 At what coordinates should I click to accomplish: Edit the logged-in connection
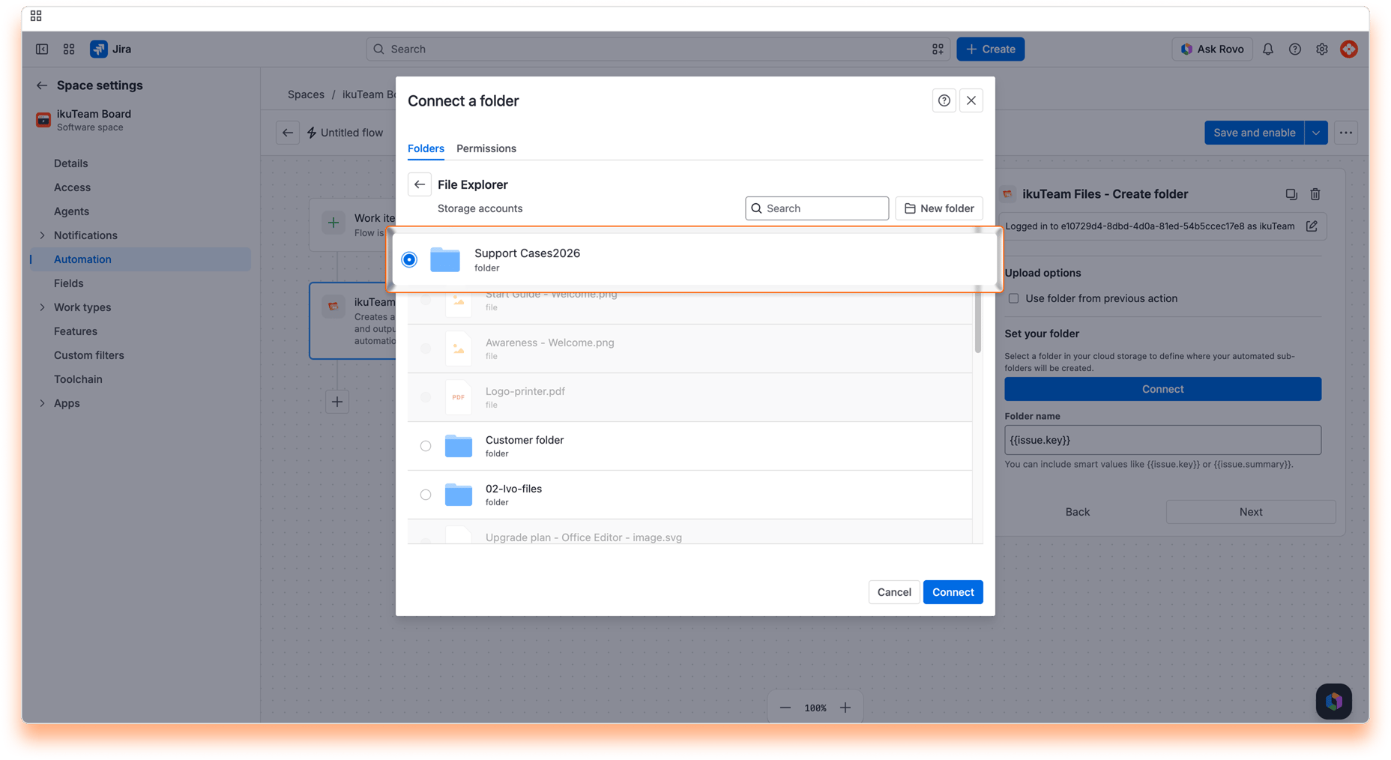1312,226
